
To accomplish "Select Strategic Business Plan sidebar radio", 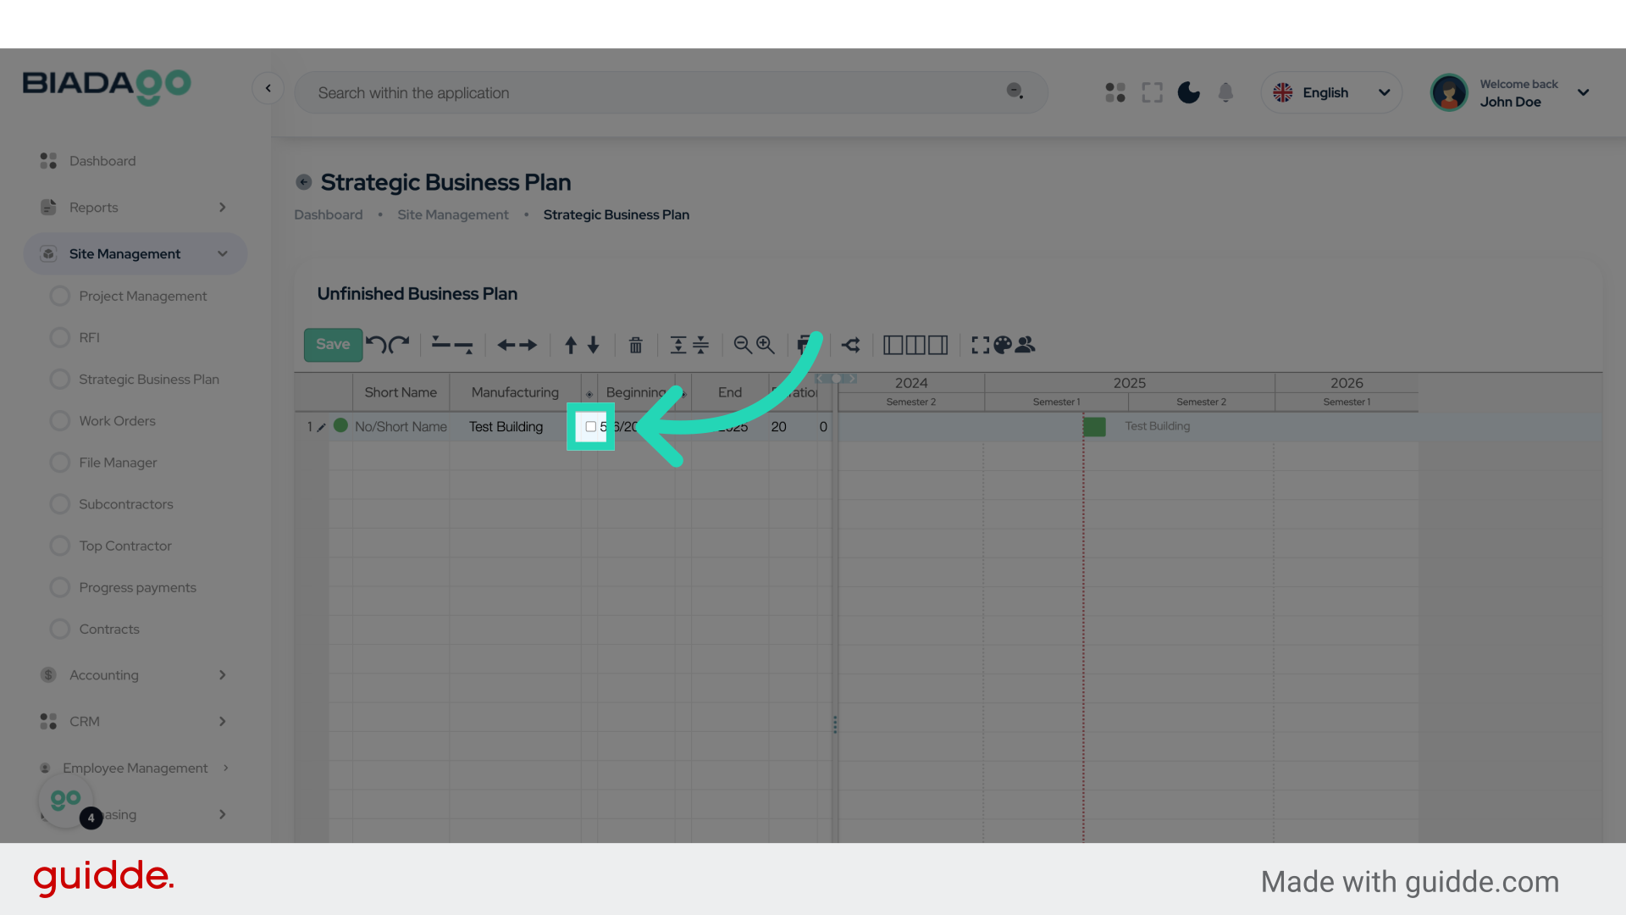I will pos(60,380).
